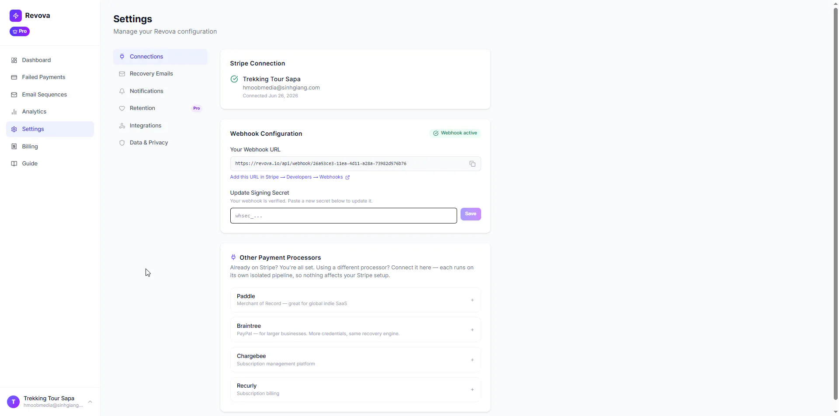The width and height of the screenshot is (839, 416).
Task: Click the Braintree processor name
Action: coord(249,326)
